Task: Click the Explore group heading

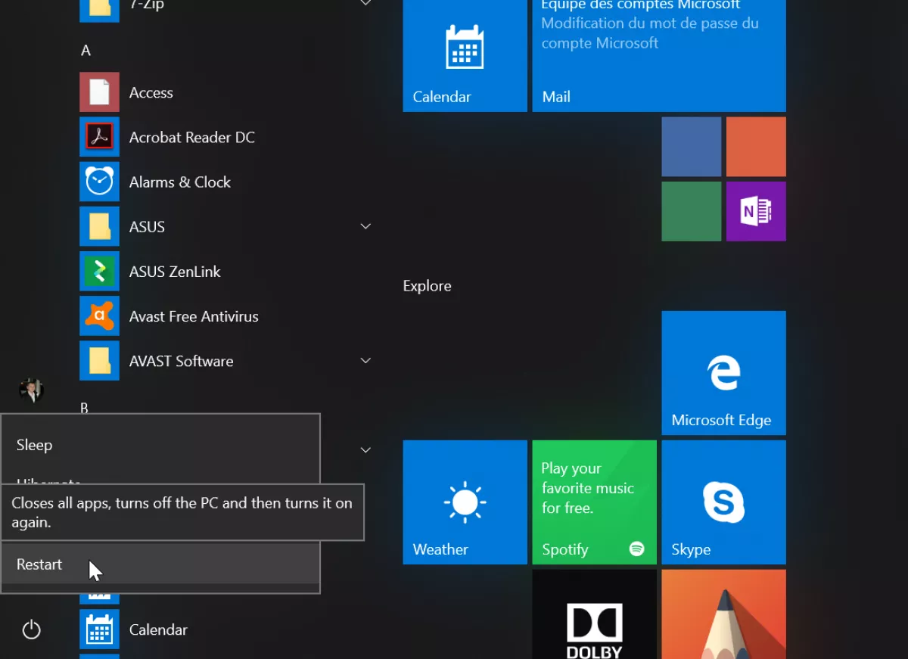Action: click(427, 286)
